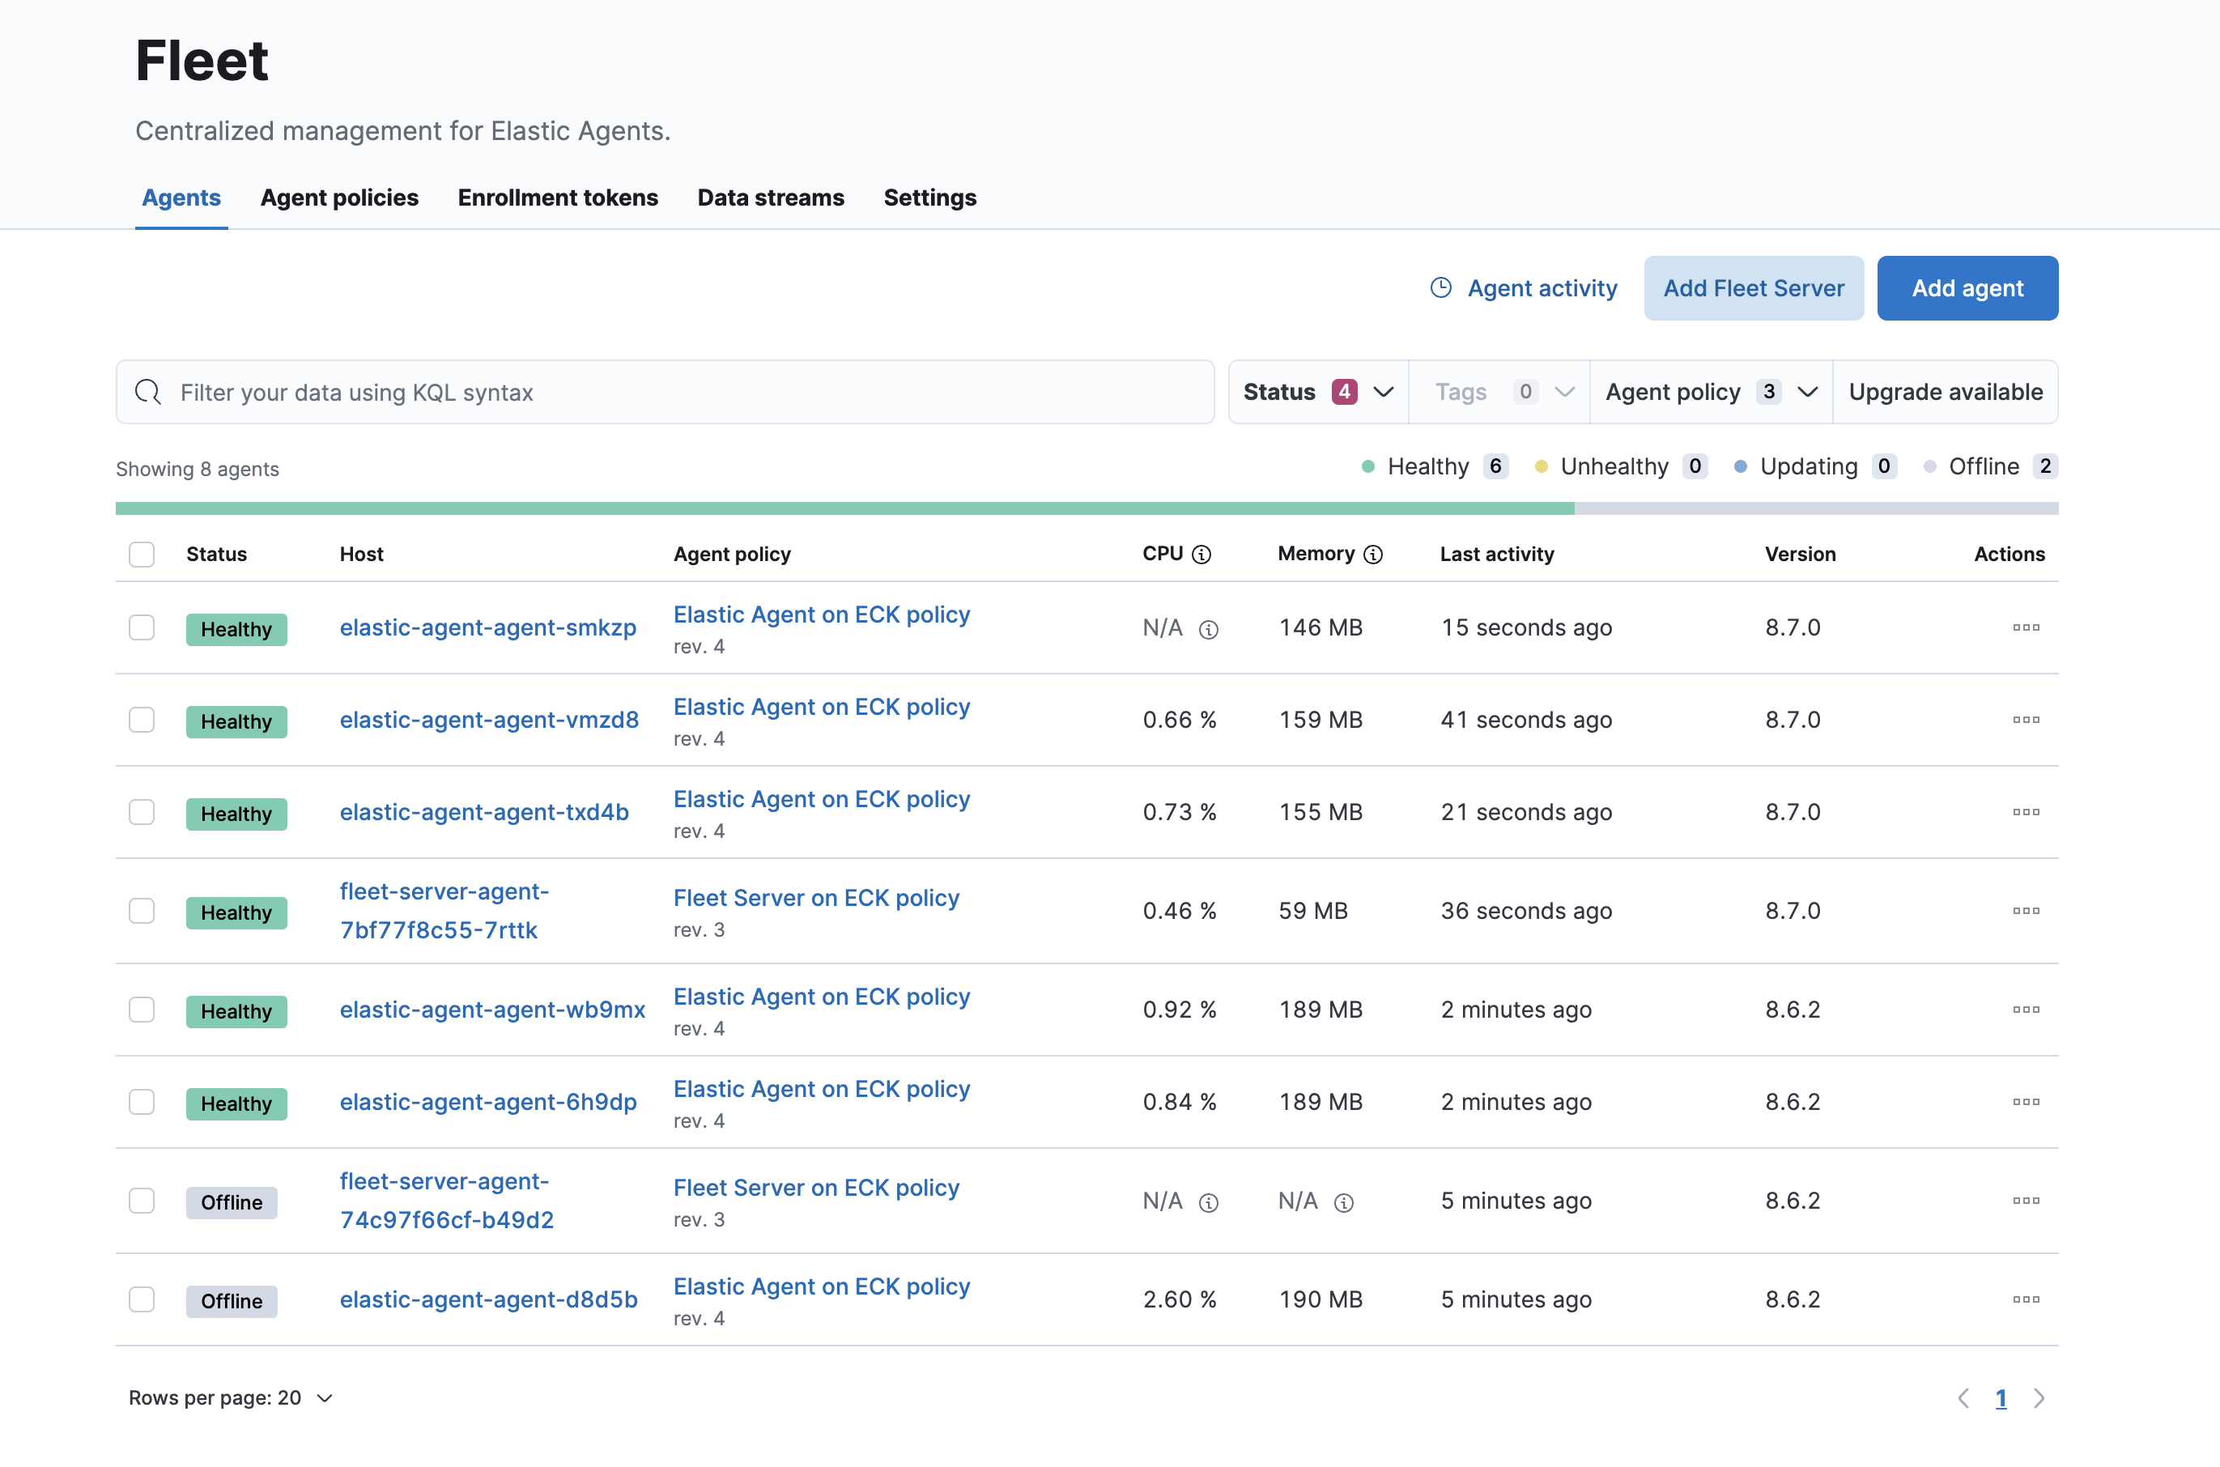2220x1467 pixels.
Task: Click N/A CPU info icon for elastic-agent-agent-smkzp
Action: pos(1209,630)
